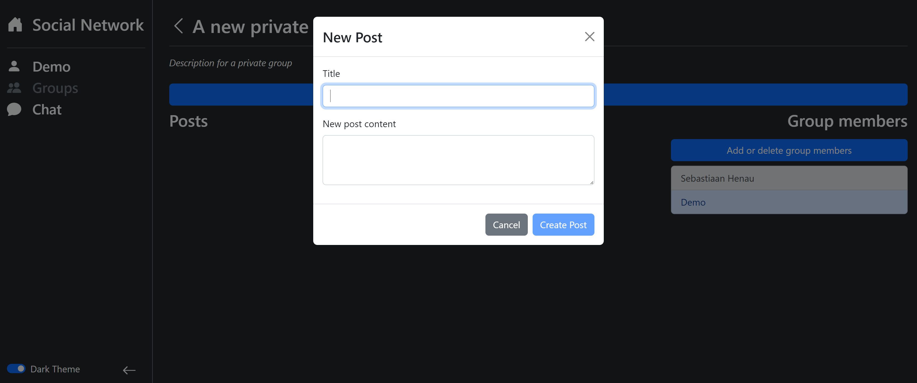The width and height of the screenshot is (917, 383).
Task: Select Sebastiaan Henau in group members
Action: coord(789,178)
